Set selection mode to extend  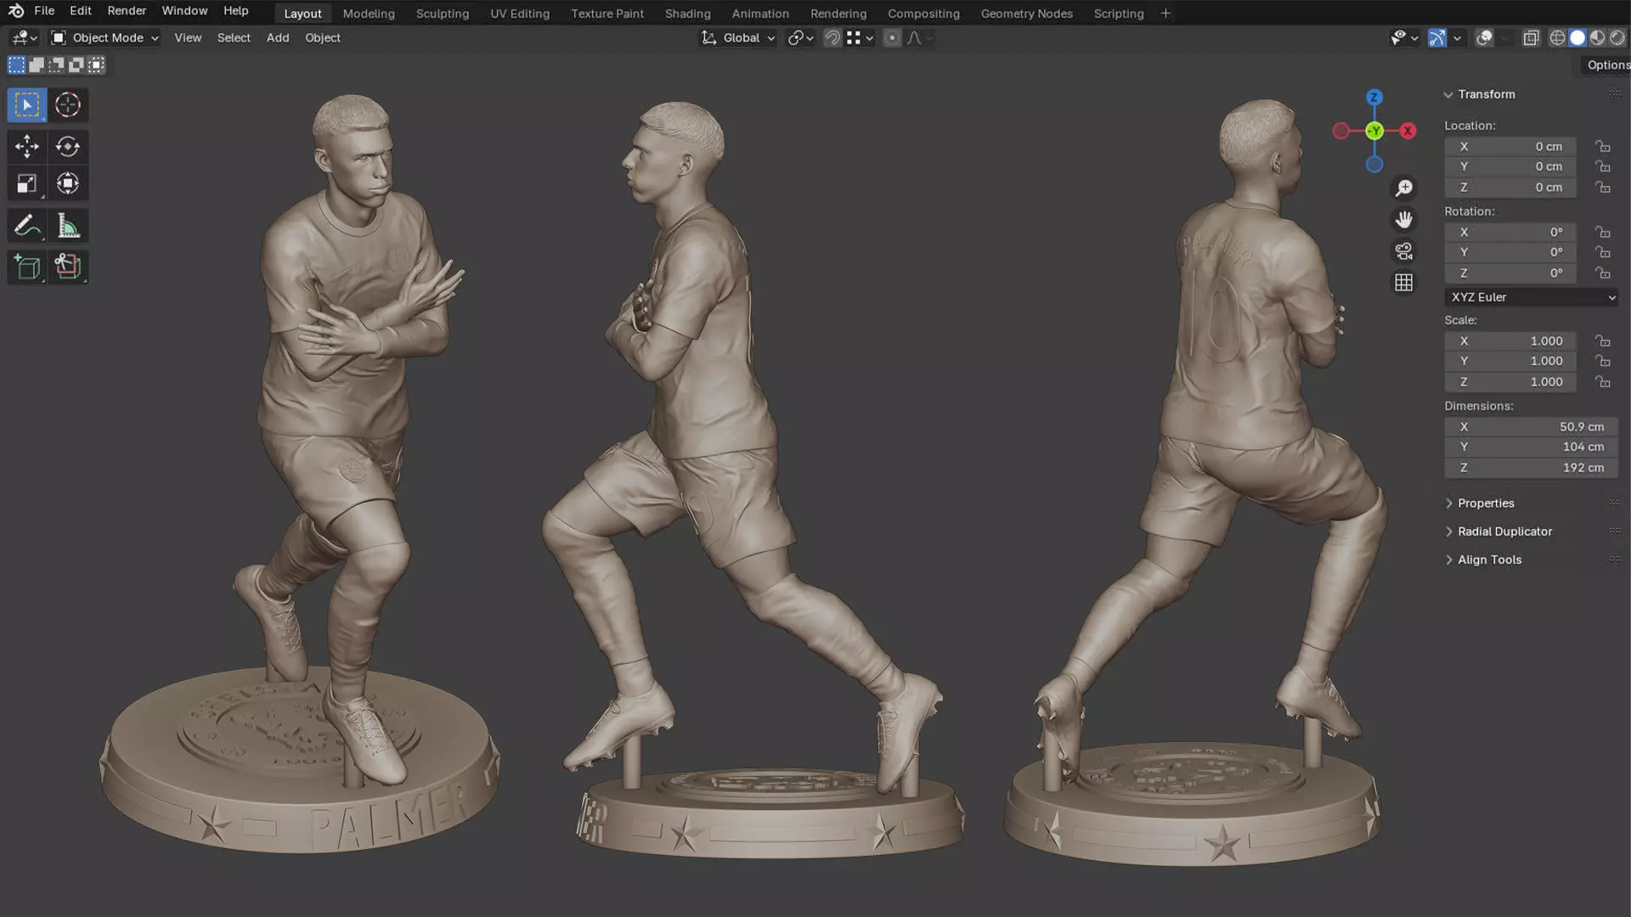pyautogui.click(x=37, y=65)
